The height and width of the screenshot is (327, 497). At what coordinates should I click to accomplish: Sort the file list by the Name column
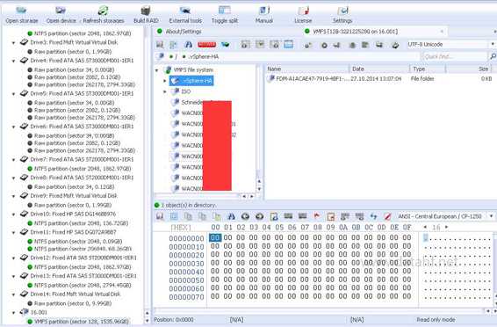click(307, 69)
